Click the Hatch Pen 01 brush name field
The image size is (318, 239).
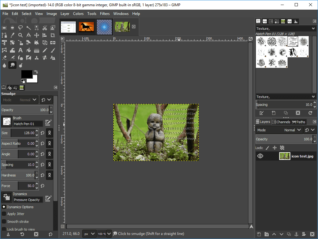pos(28,124)
